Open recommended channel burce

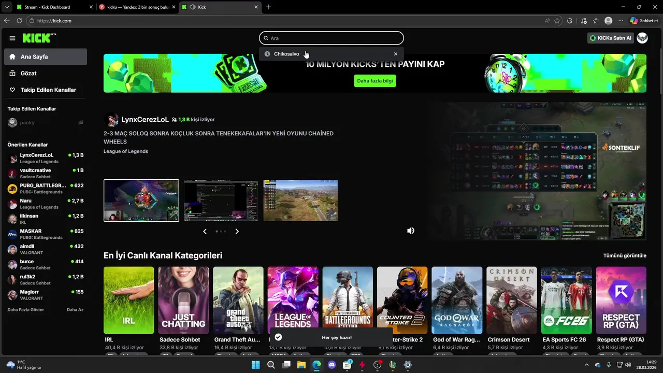pyautogui.click(x=46, y=265)
